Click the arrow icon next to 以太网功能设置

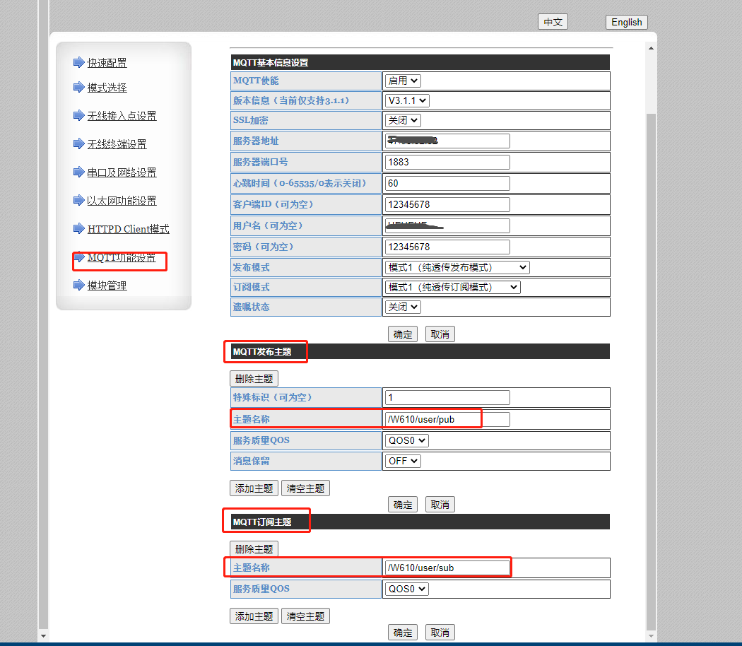(78, 201)
